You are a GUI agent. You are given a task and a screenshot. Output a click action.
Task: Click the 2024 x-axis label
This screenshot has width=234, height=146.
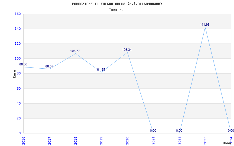231,140
